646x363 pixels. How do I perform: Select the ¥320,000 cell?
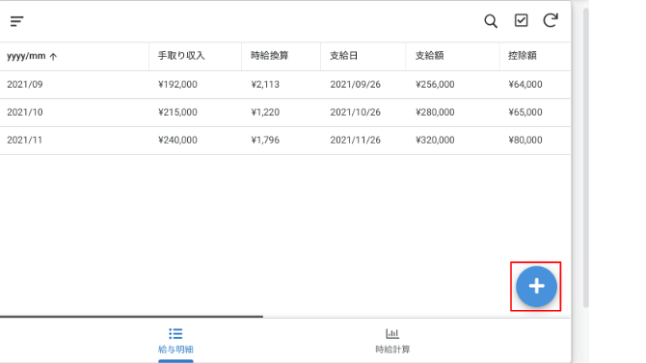[435, 141]
